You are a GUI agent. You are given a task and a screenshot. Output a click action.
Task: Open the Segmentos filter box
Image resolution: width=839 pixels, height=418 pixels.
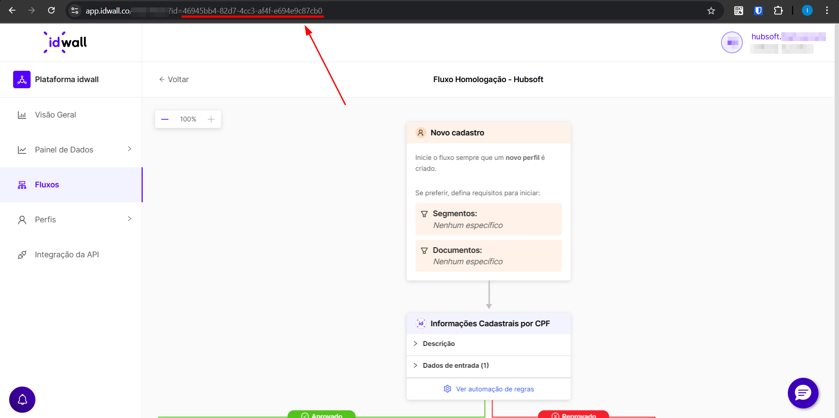489,219
